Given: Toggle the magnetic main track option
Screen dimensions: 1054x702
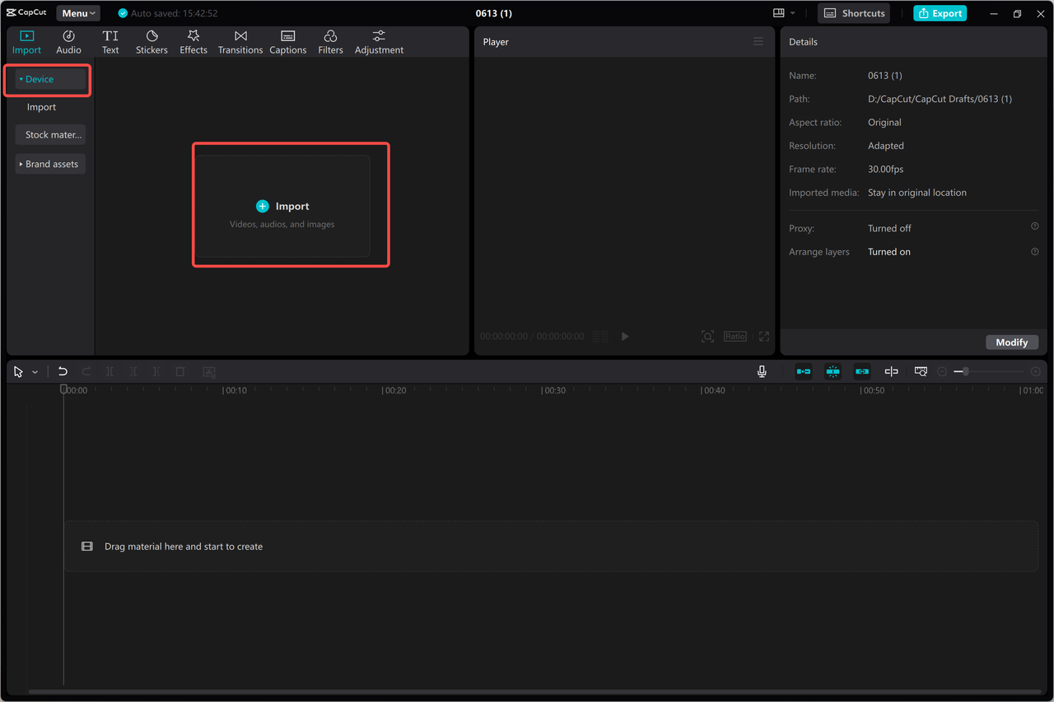Looking at the screenshot, I should click(x=803, y=371).
